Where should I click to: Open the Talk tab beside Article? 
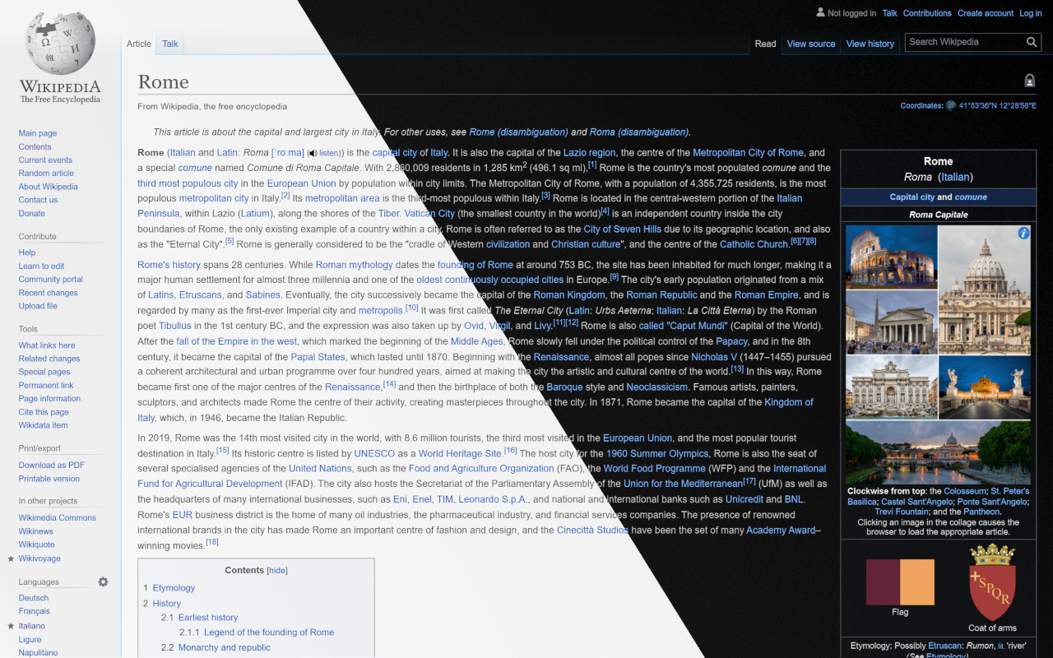[x=170, y=44]
